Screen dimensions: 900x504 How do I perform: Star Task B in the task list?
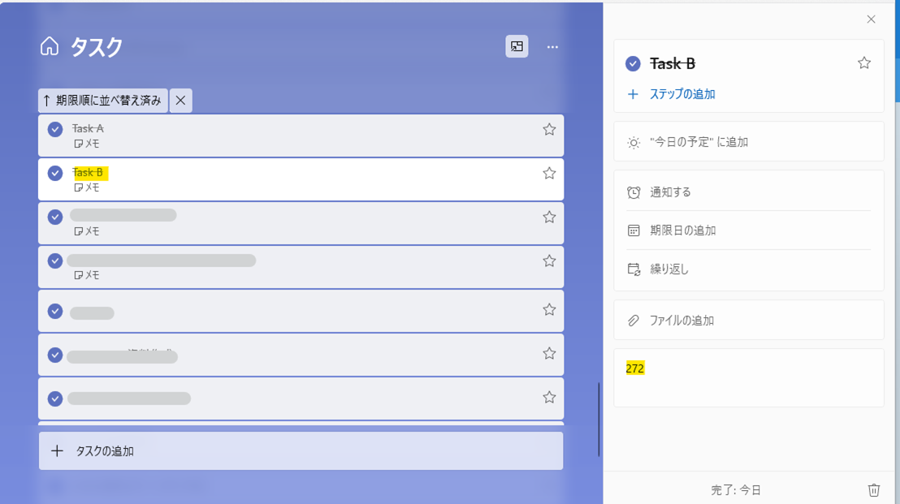tap(549, 174)
